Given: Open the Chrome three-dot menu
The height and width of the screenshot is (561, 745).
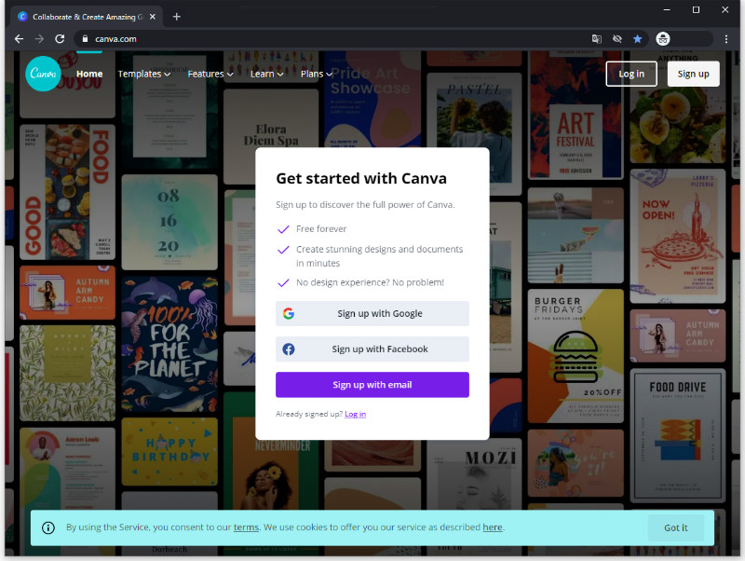Looking at the screenshot, I should click(x=726, y=39).
